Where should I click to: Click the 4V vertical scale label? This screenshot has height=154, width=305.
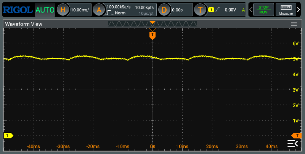(295, 75)
